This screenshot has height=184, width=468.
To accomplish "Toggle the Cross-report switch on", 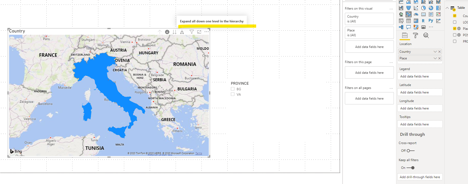I will [410, 151].
